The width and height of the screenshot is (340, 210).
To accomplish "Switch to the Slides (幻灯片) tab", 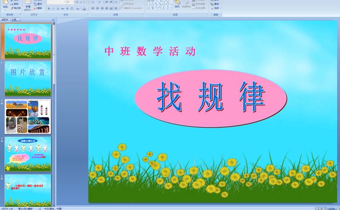I will (x=5, y=20).
